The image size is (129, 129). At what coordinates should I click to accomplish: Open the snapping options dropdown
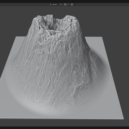pos(68,4)
